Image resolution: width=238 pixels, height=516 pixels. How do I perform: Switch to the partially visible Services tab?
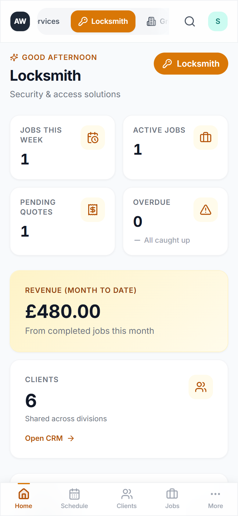point(49,21)
